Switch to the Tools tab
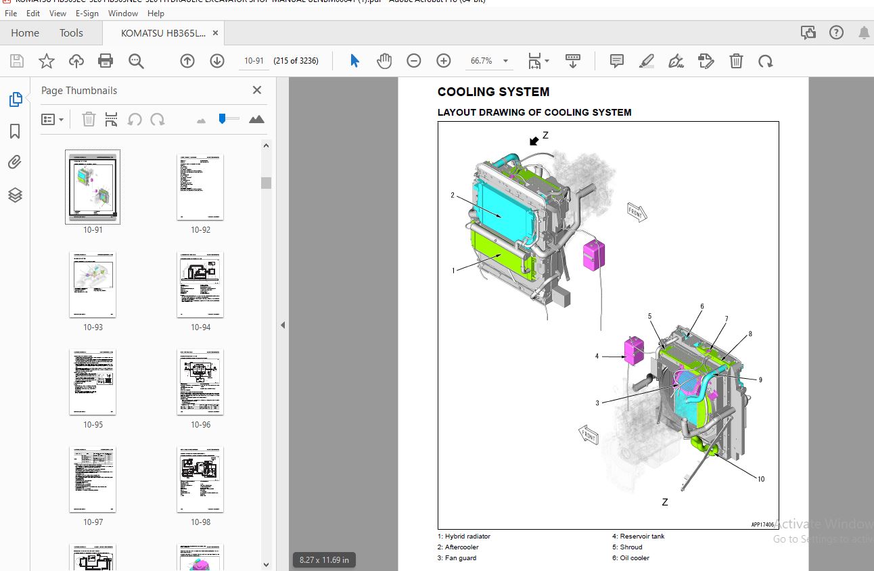 pos(71,32)
